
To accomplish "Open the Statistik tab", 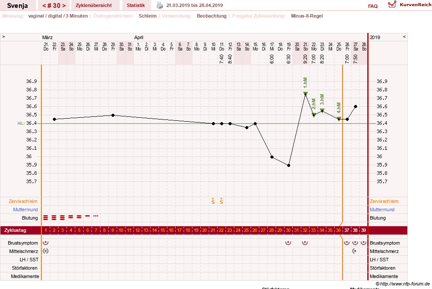I will click(x=136, y=5).
